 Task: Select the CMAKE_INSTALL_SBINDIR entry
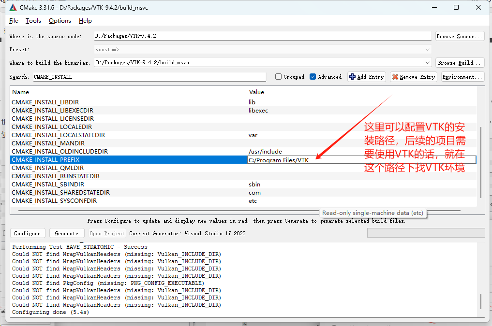(x=48, y=184)
